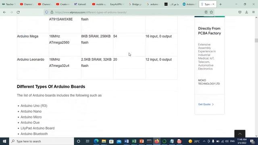
Task: Toggle reader view in address bar
Action: click(x=206, y=12)
